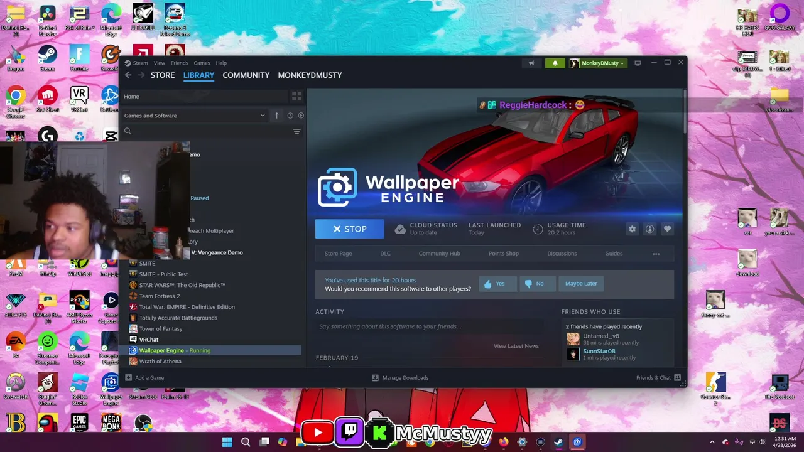Toggle the collections grid view icon
804x452 pixels.
[296, 96]
